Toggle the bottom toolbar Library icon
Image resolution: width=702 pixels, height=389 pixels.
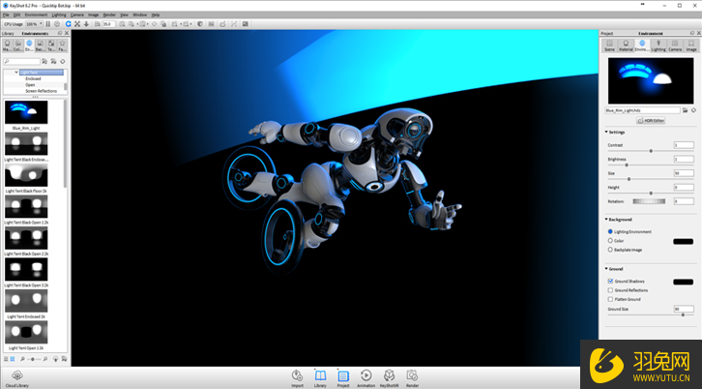pos(320,375)
